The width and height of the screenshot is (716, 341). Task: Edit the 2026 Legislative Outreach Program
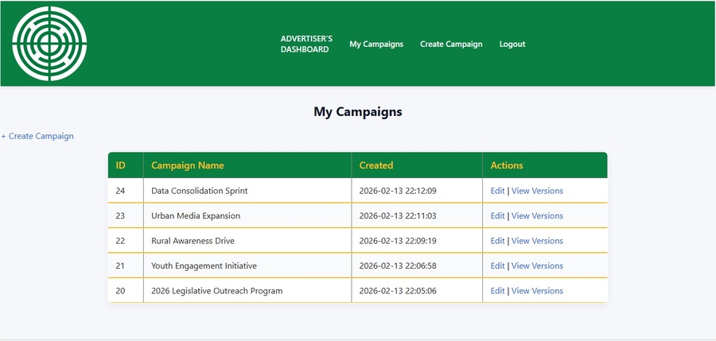(x=497, y=291)
